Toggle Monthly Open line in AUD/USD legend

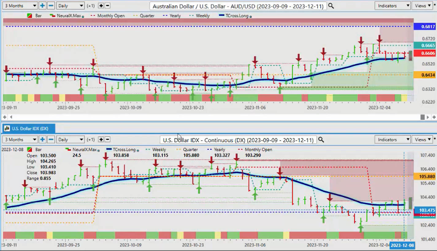[108, 16]
